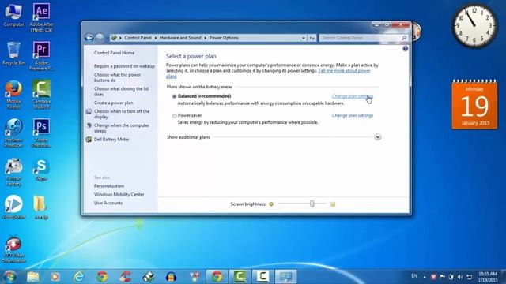The height and width of the screenshot is (284, 506).
Task: Select the Power saver plan
Action: [174, 116]
